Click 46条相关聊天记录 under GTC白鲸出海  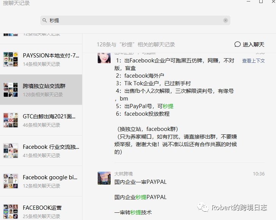[x=41, y=125]
